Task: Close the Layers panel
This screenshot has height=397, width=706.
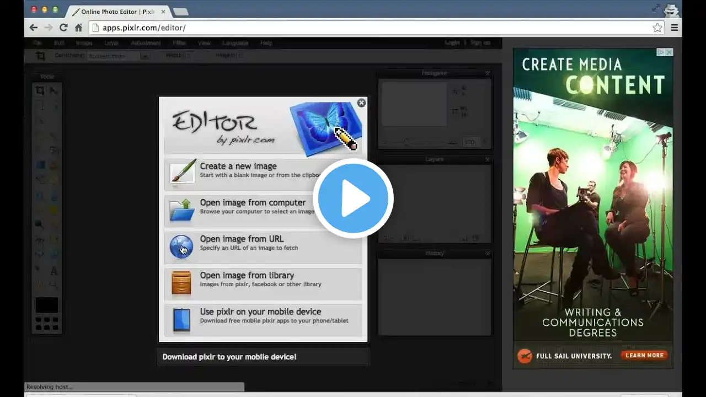Action: click(x=488, y=159)
